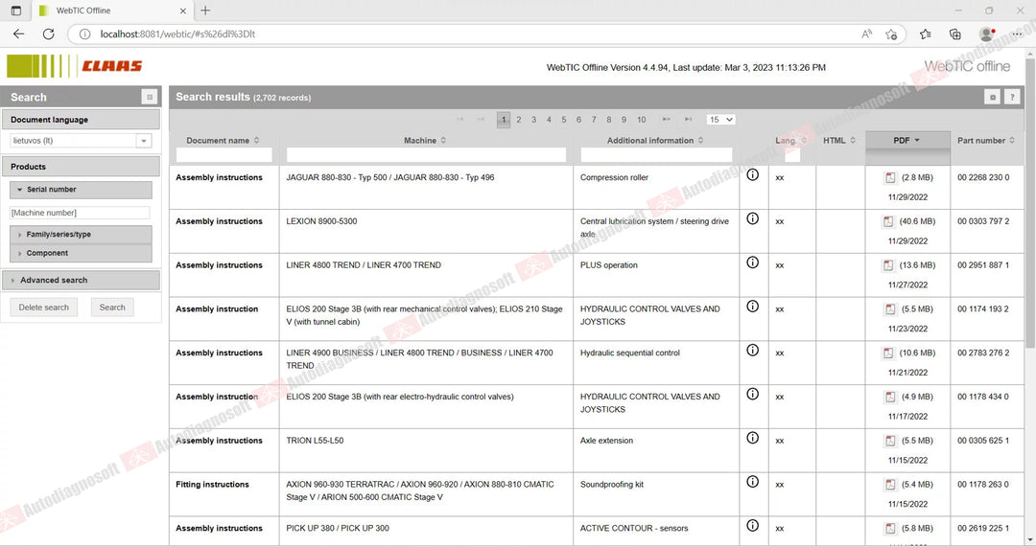This screenshot has height=547, width=1036.
Task: Open the 5.8 MB PDF file icon
Action: tap(890, 529)
